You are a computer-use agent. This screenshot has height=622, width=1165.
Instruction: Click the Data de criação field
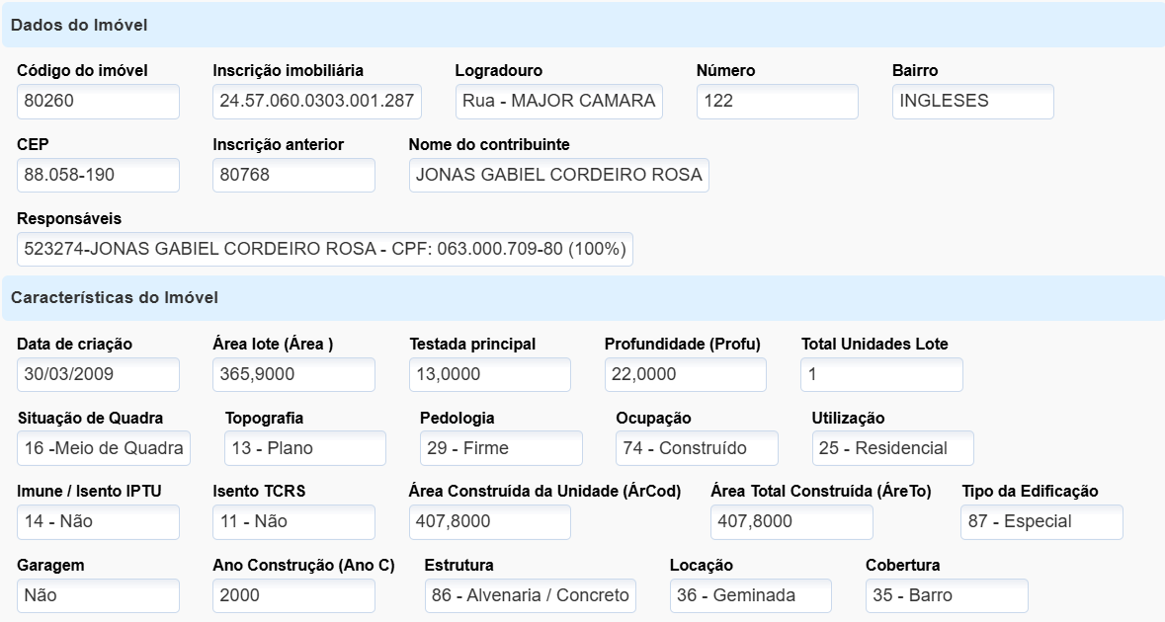[x=98, y=374]
